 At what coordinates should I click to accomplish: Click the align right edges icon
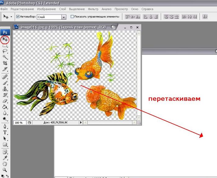click(156, 17)
